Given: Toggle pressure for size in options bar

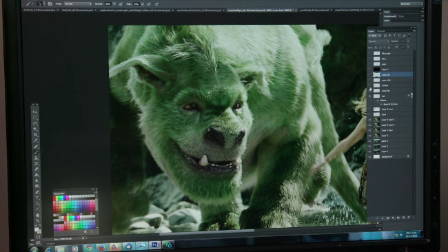Looking at the screenshot, I should point(156,4).
